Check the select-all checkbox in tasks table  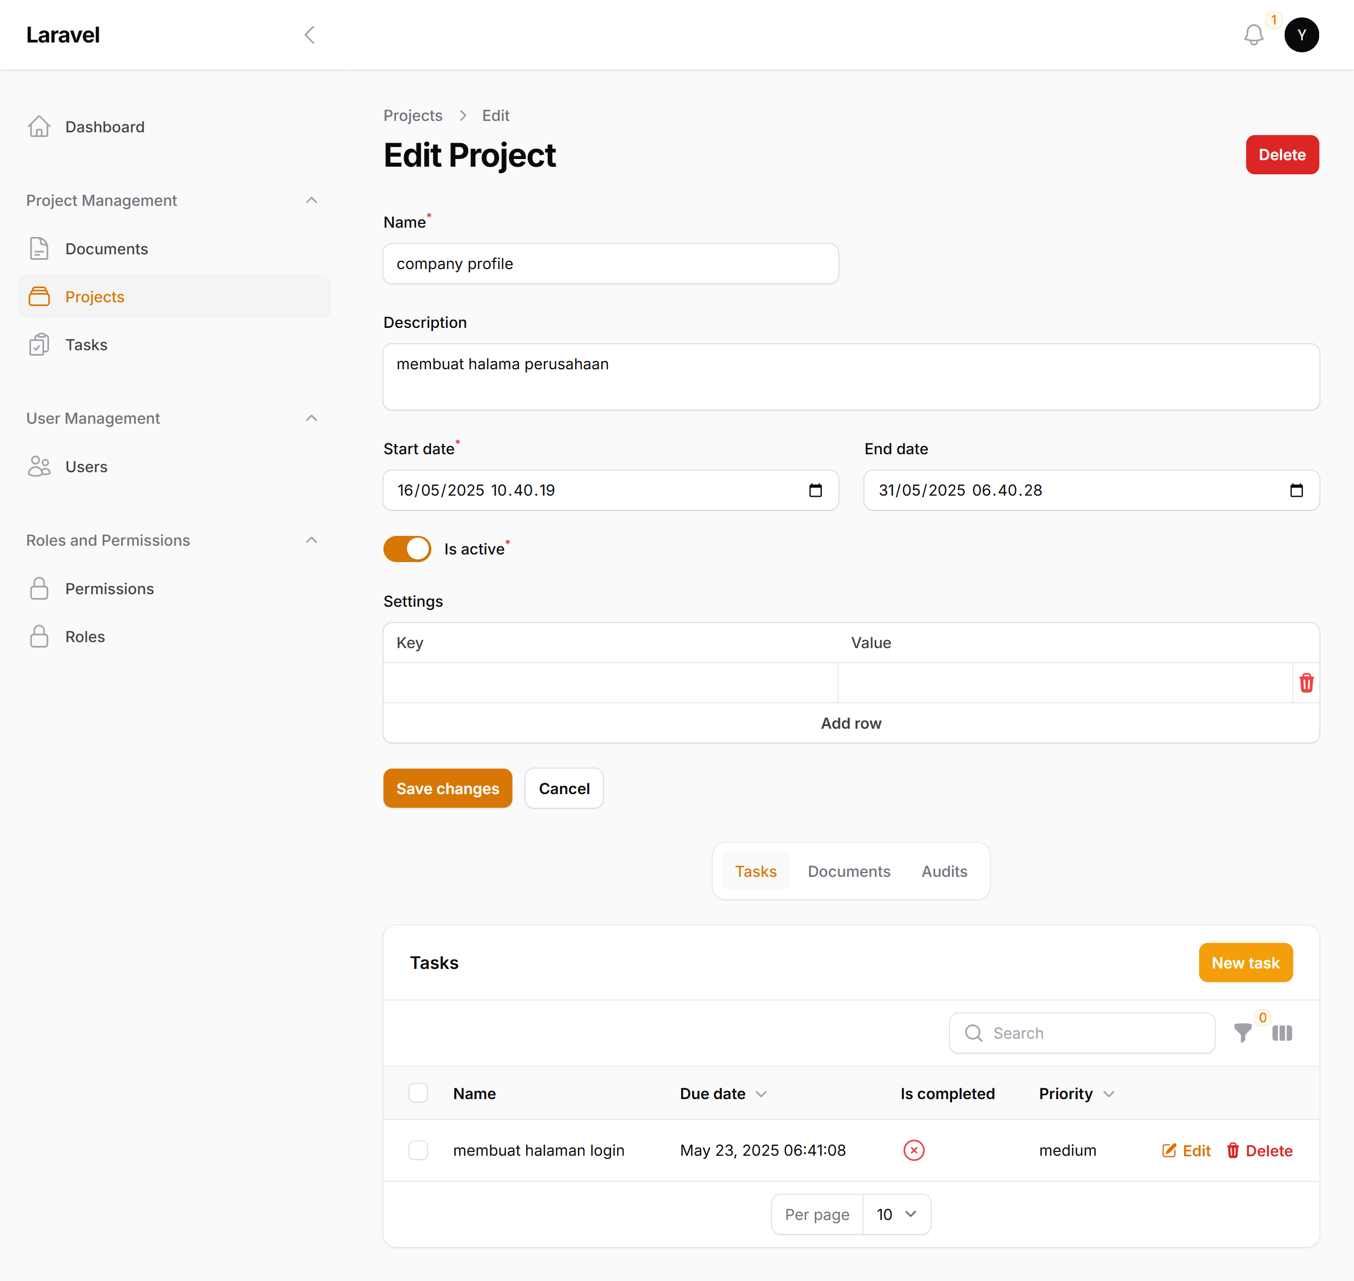coord(418,1093)
